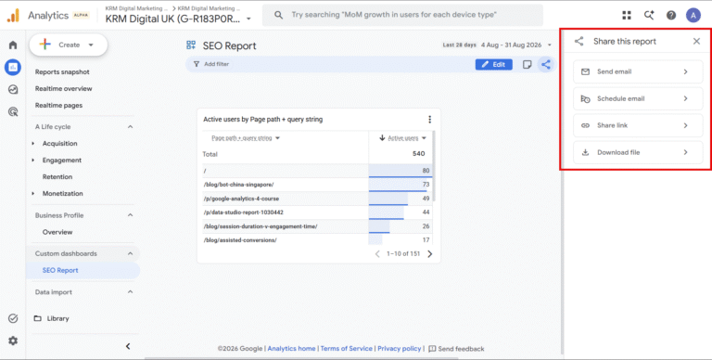Viewport: 712px width, 360px height.
Task: Click the Analytics home link
Action: point(291,349)
